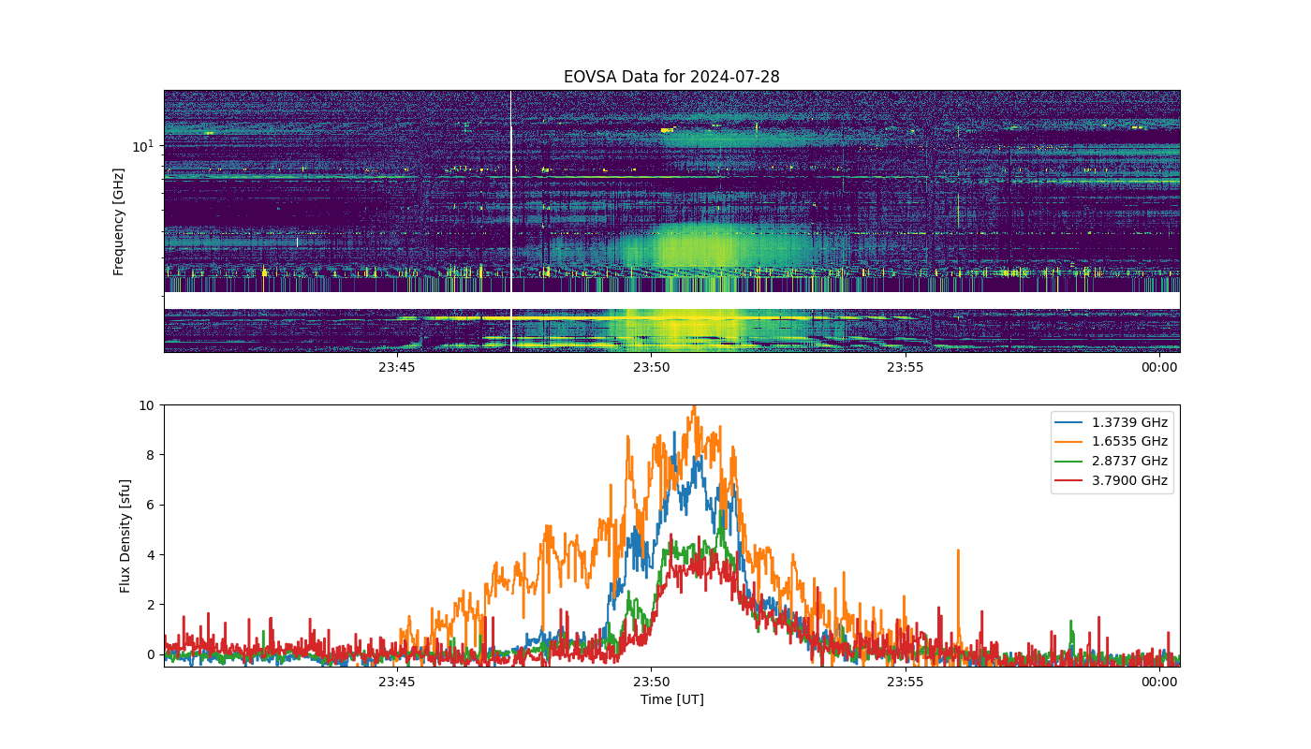Click the y-axis tick label "0" on the flux plot
This screenshot has width=1311, height=749.
[151, 654]
